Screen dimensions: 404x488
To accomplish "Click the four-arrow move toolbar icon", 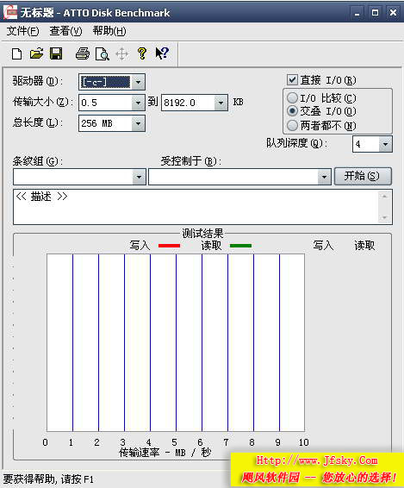I will click(x=122, y=54).
